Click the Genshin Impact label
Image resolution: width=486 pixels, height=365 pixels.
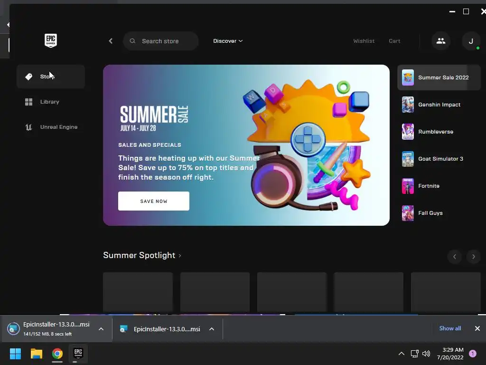pos(439,105)
